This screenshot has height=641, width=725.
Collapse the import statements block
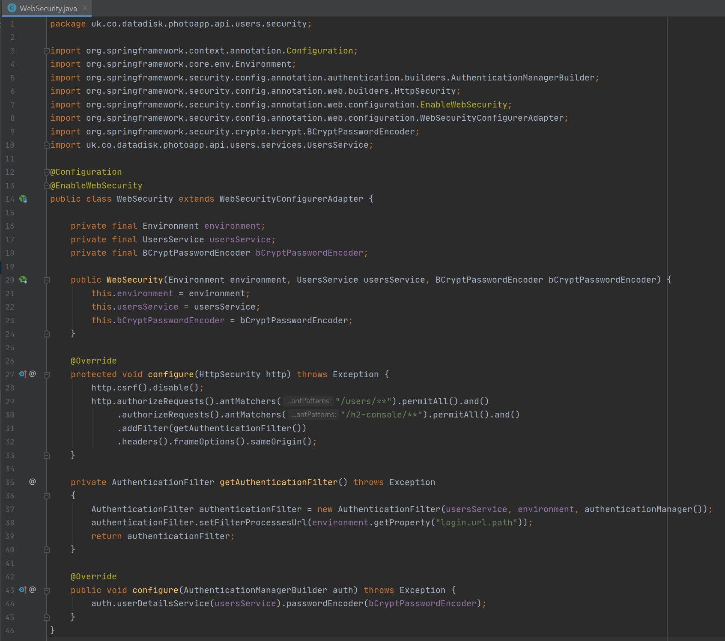coord(46,51)
